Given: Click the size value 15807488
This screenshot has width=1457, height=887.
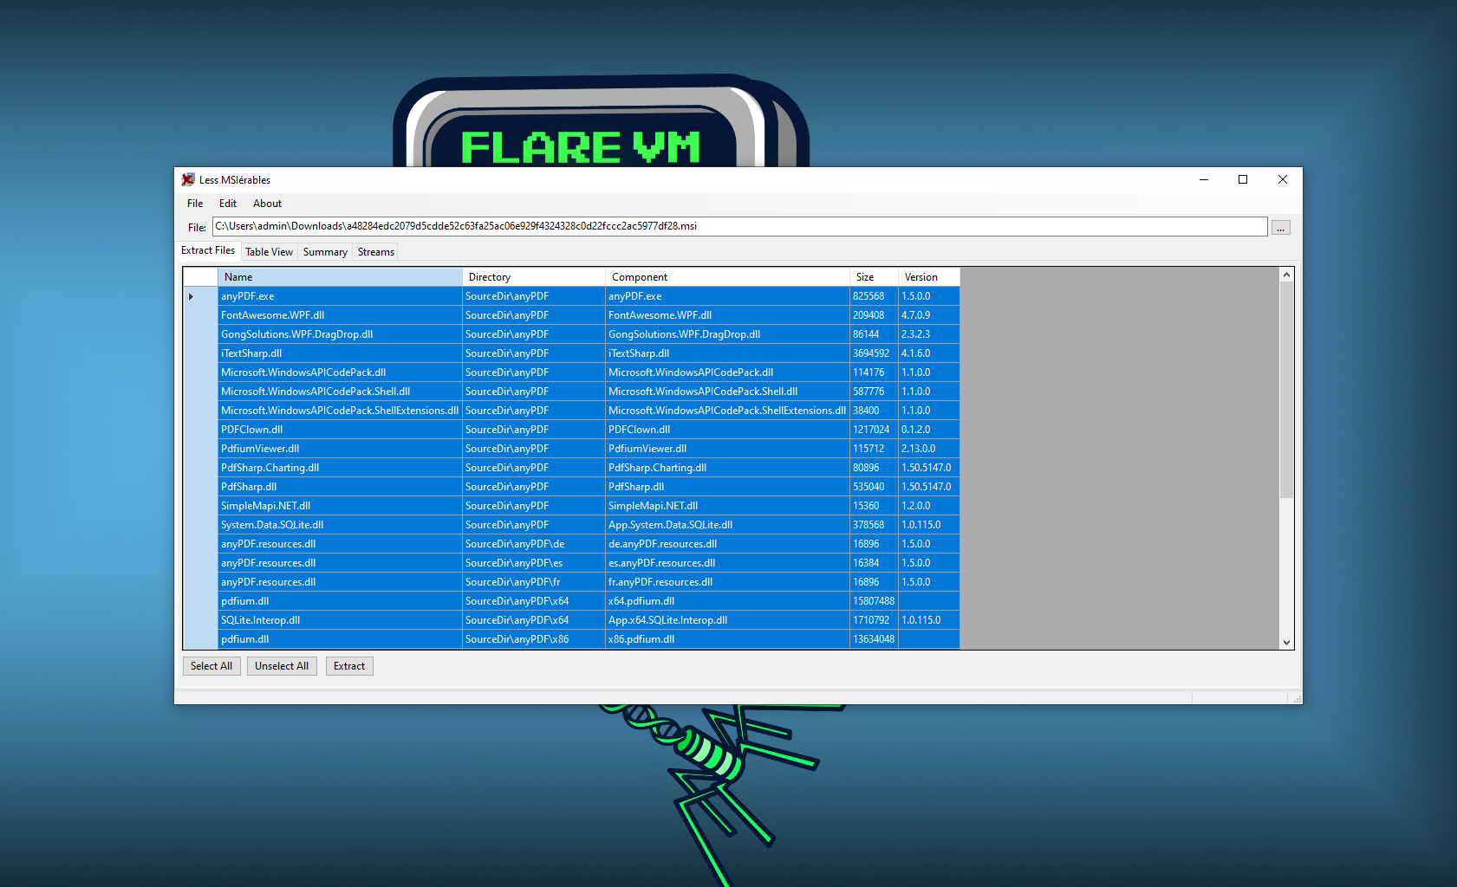Looking at the screenshot, I should (874, 601).
